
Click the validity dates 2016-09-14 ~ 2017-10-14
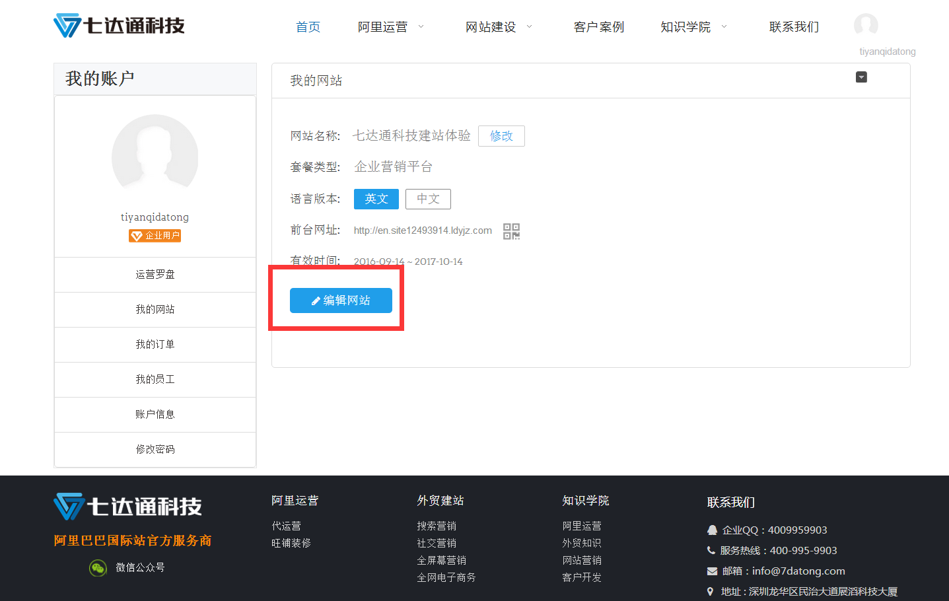click(x=408, y=262)
